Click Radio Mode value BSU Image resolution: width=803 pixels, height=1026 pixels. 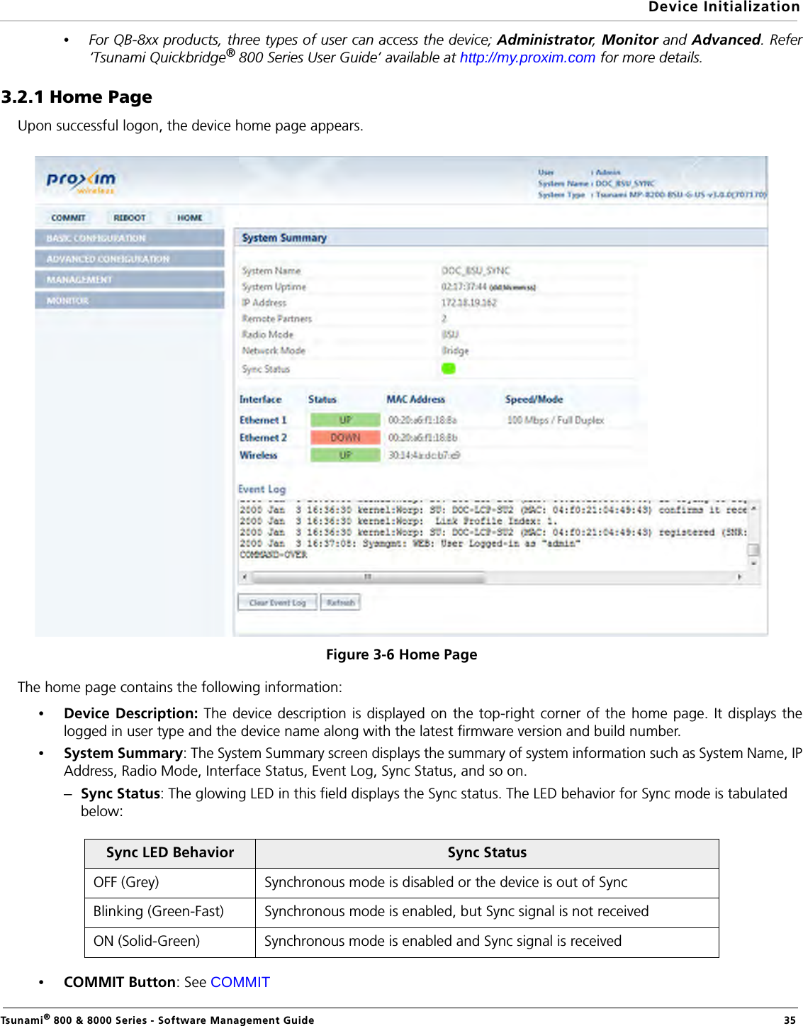(450, 335)
